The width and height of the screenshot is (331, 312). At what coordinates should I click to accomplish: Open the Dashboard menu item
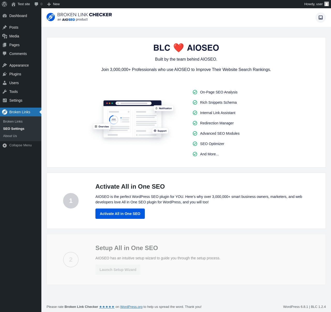21,16
